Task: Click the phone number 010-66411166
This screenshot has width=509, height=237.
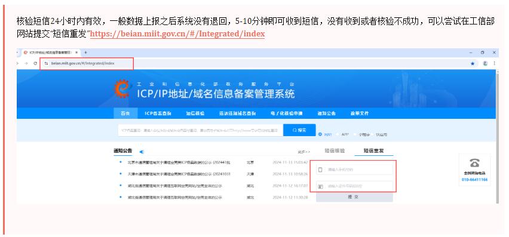Action: (x=474, y=179)
